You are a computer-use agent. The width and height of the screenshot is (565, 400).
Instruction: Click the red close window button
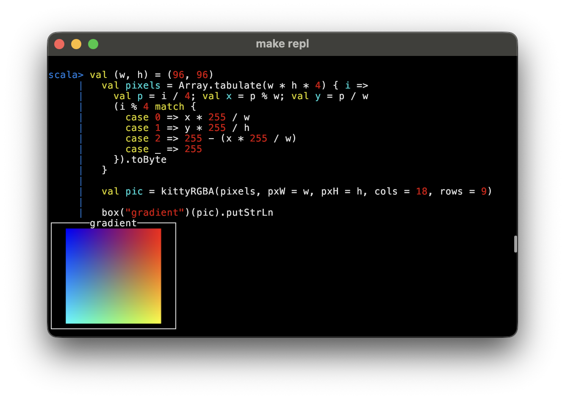(59, 44)
